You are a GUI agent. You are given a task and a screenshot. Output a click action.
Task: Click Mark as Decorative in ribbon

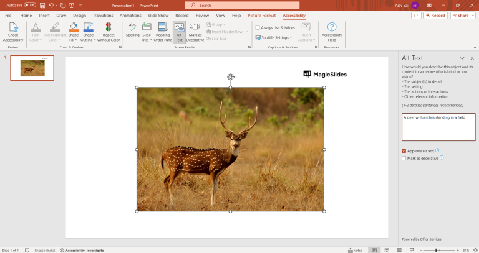195,32
